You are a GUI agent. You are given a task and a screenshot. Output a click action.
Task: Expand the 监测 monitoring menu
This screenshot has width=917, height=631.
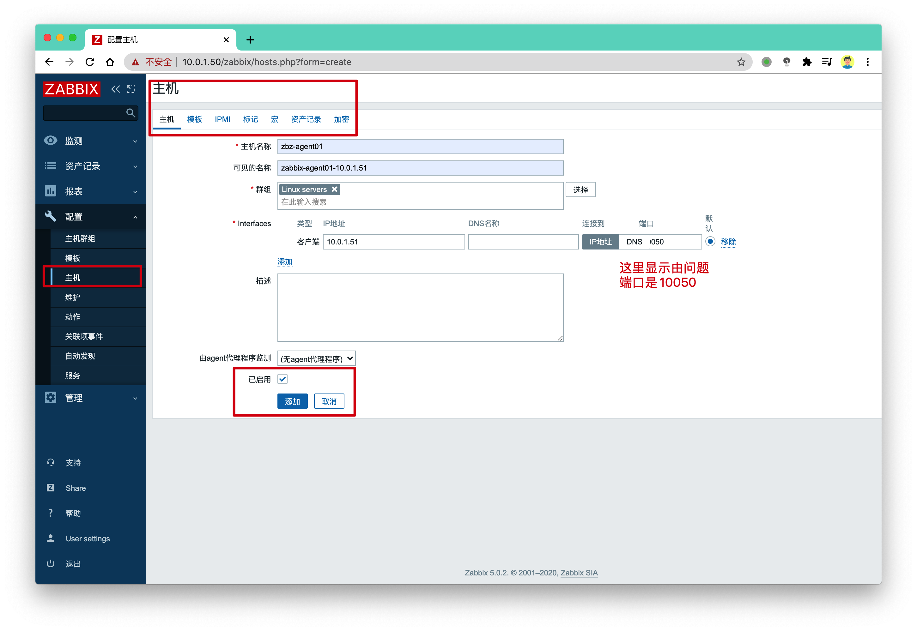(91, 141)
